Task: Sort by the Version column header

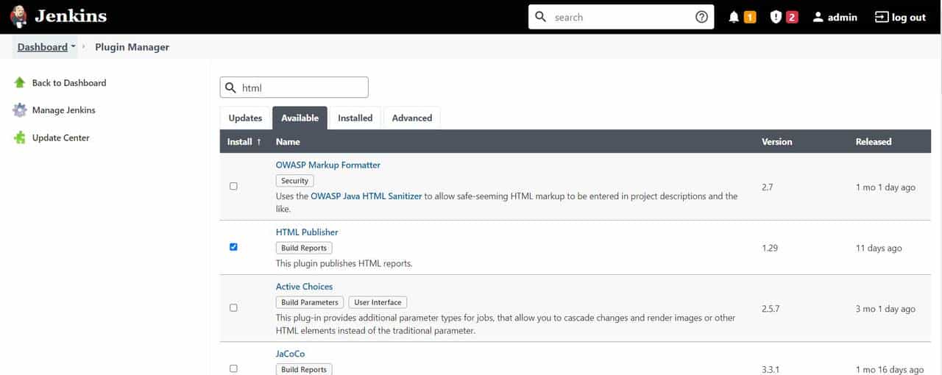Action: (x=777, y=142)
